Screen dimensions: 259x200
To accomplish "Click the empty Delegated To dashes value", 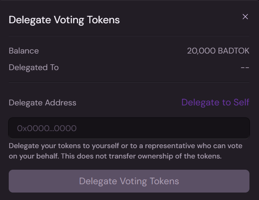I will pyautogui.click(x=245, y=67).
